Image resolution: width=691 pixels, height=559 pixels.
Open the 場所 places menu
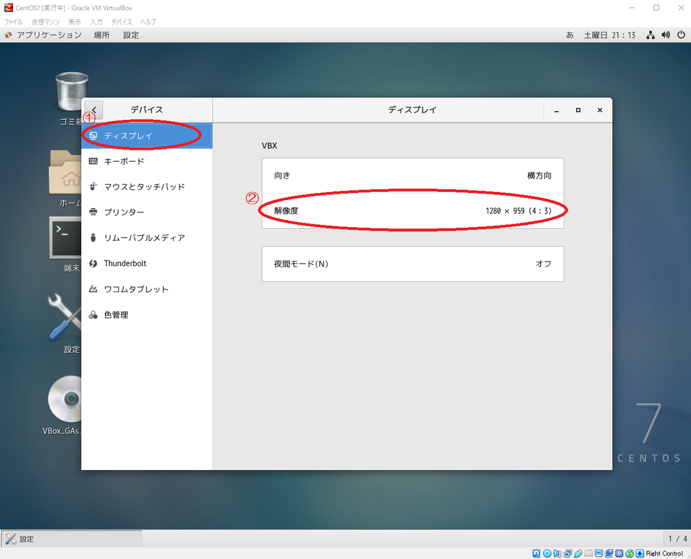(102, 35)
